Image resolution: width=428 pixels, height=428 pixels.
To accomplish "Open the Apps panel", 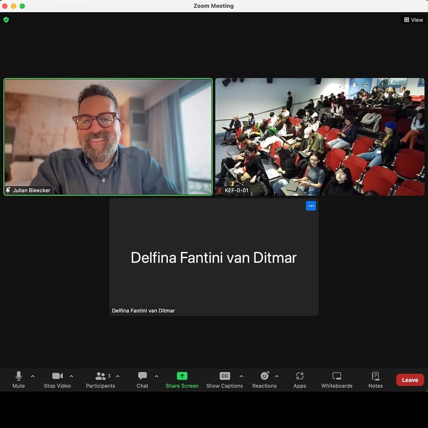I will [x=300, y=380].
